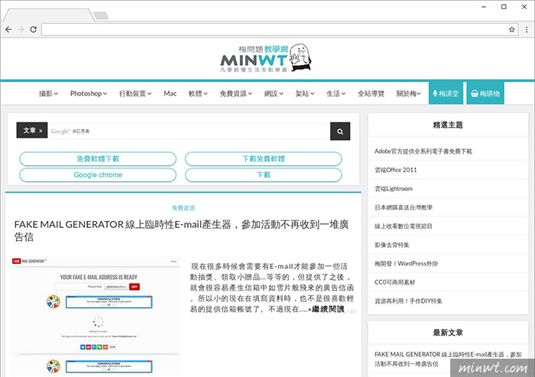Click the Google chrome pill button
Screen dimensions: 535x377
pos(98,175)
